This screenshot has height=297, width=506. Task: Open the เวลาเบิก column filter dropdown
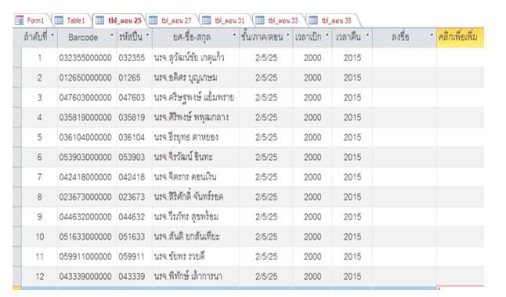[327, 34]
